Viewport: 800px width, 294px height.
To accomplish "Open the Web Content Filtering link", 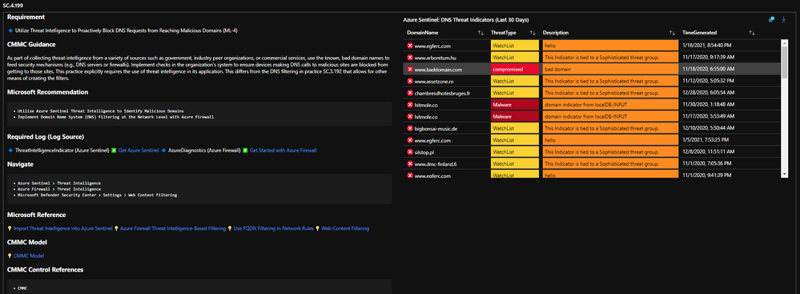I will [345, 228].
